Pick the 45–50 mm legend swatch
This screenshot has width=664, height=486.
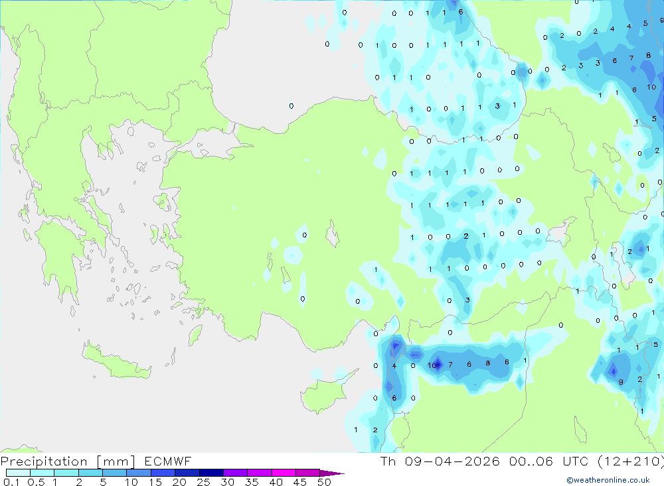pyautogui.click(x=307, y=473)
